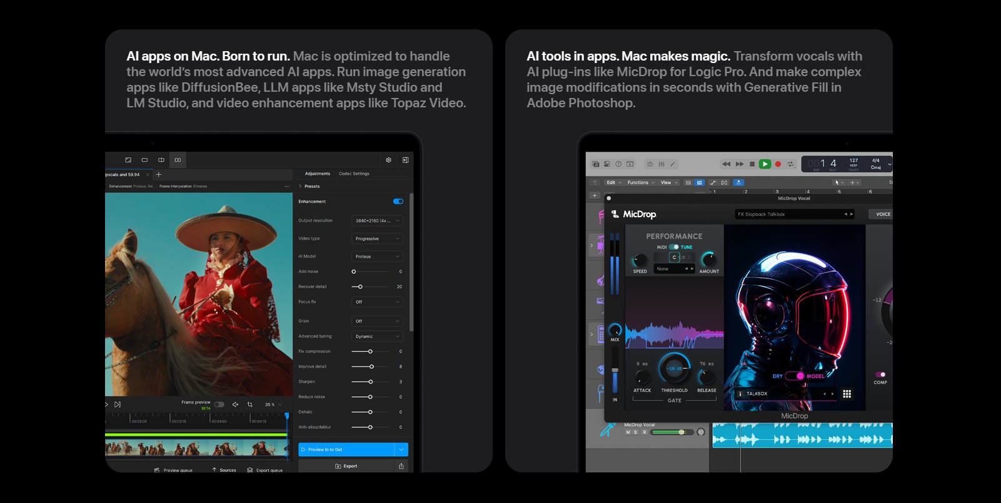Open the Video type Progressive dropdown
The height and width of the screenshot is (503, 1001).
(x=378, y=238)
